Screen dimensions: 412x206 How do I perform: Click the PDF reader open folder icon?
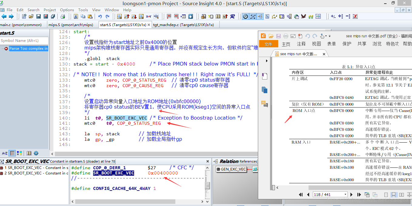271,36
